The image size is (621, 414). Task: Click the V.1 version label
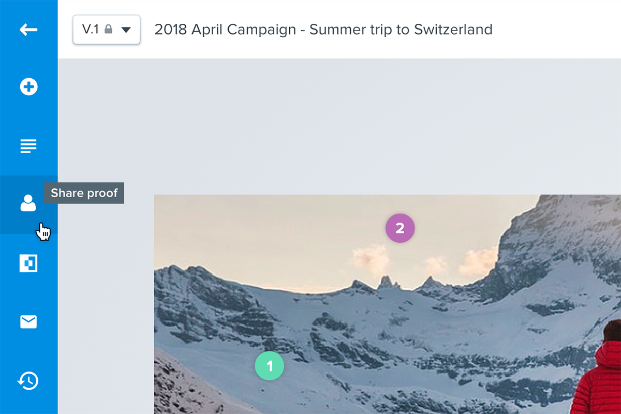pyautogui.click(x=90, y=29)
